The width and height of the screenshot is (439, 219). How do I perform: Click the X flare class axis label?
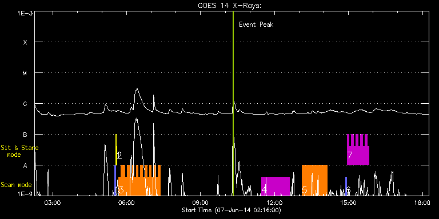coord(25,42)
